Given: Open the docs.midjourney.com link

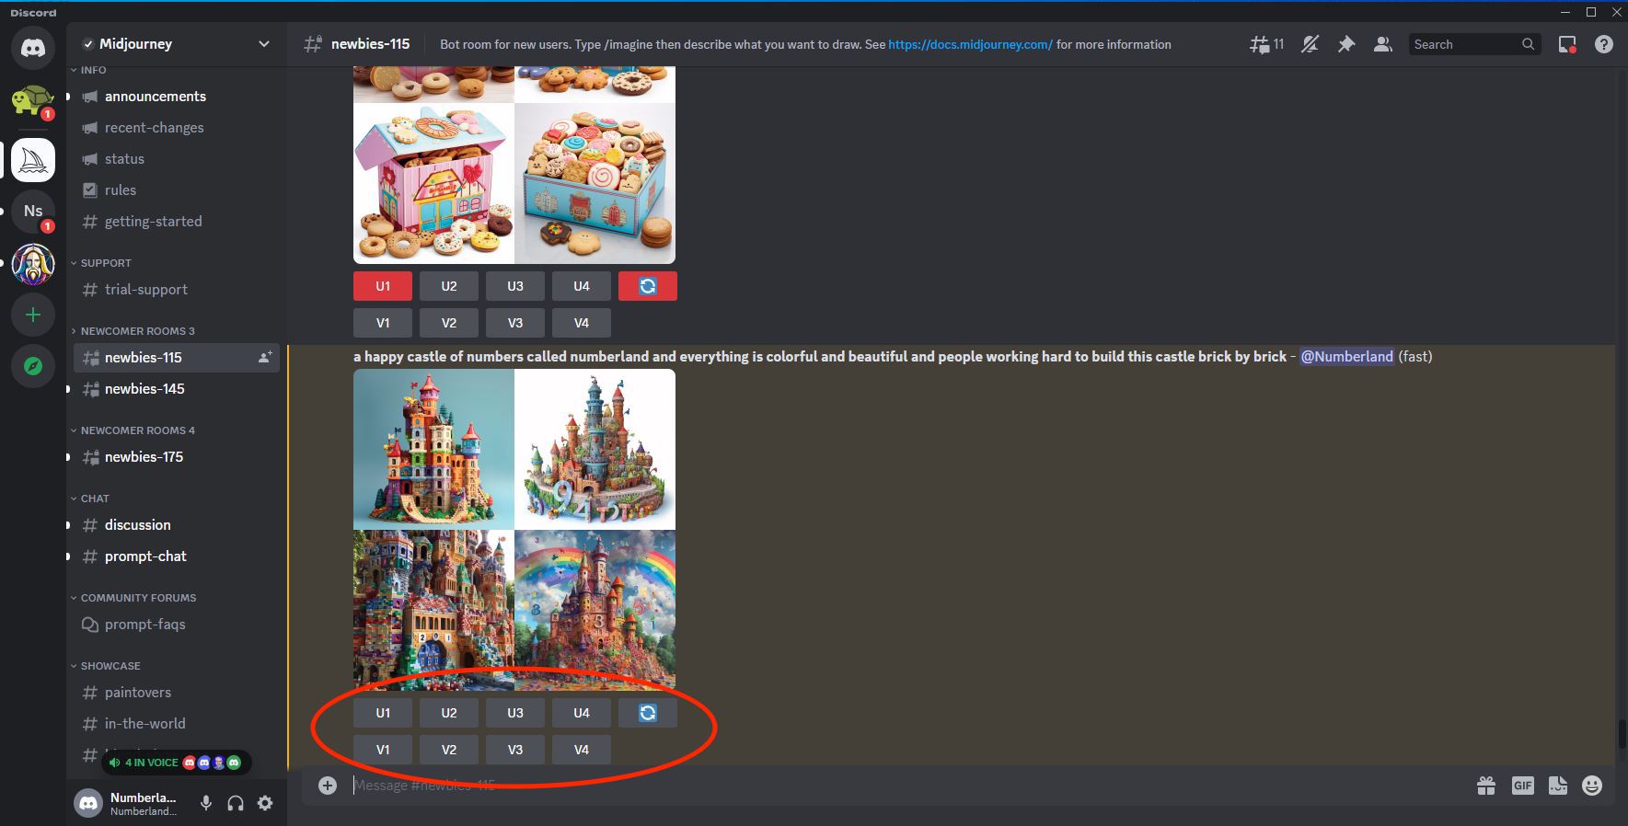Looking at the screenshot, I should coord(970,44).
